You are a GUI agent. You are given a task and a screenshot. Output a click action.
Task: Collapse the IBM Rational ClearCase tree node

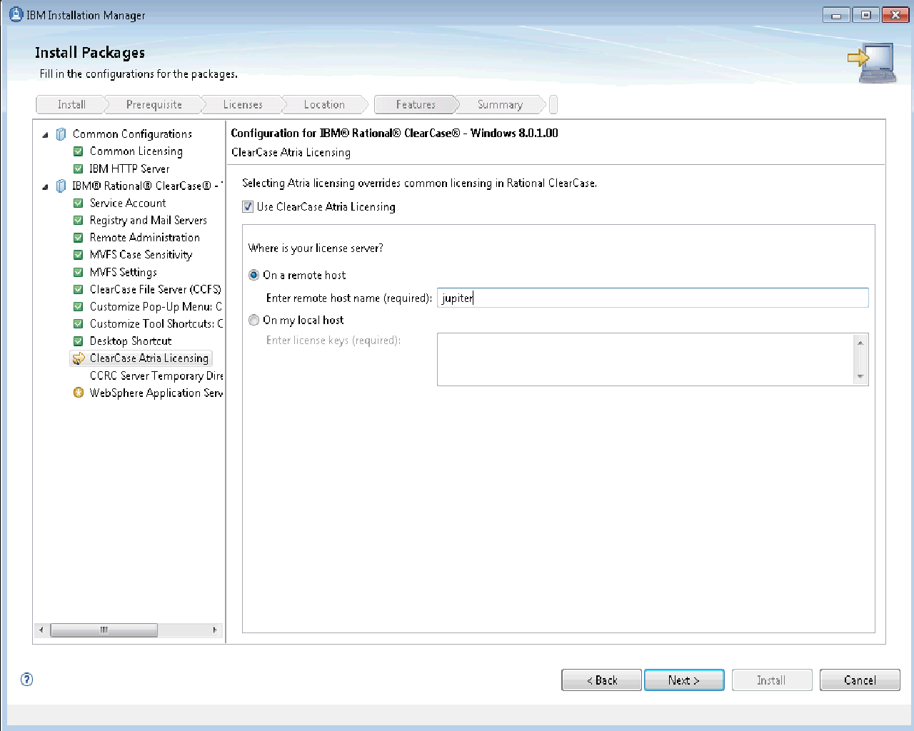point(45,187)
